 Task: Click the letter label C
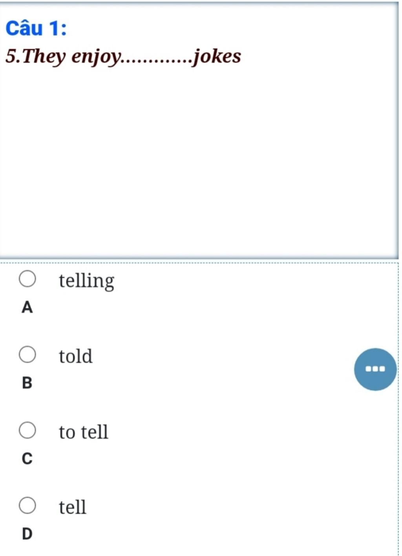coord(27,458)
